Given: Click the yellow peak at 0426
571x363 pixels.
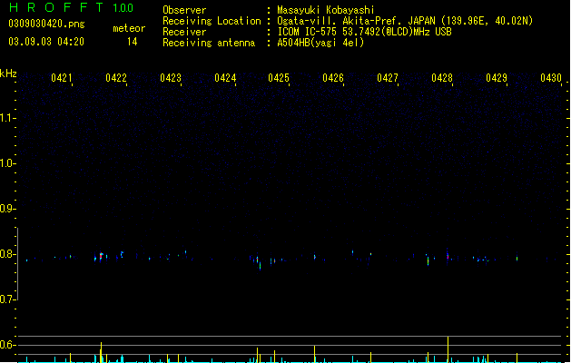Looking at the screenshot, I should [x=315, y=354].
